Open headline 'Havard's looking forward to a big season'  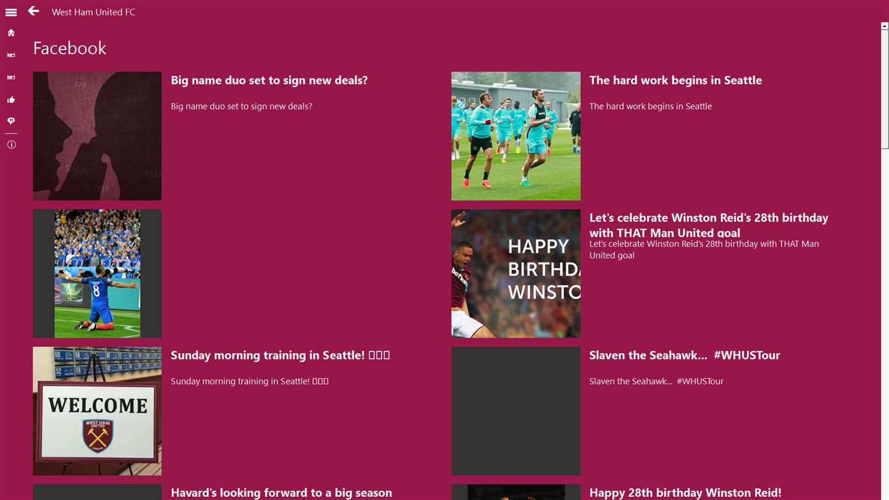(x=282, y=493)
